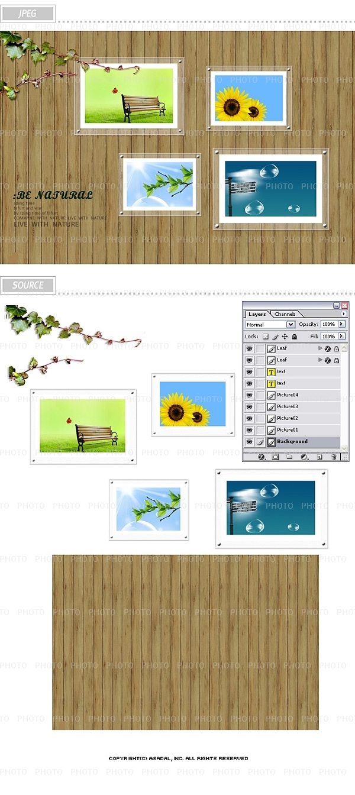Click lock icon on second Leaf layer

click(x=337, y=360)
